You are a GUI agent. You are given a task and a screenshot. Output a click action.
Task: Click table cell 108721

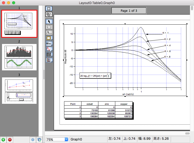click(x=124, y=116)
